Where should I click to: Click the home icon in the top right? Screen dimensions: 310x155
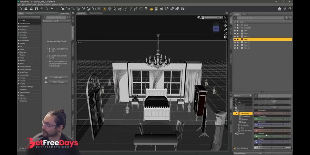pos(280,9)
